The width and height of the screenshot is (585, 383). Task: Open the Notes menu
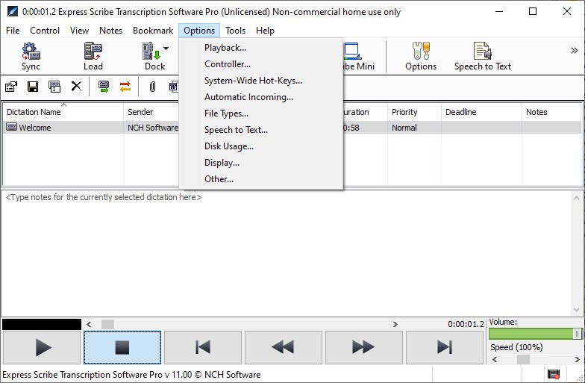click(110, 30)
